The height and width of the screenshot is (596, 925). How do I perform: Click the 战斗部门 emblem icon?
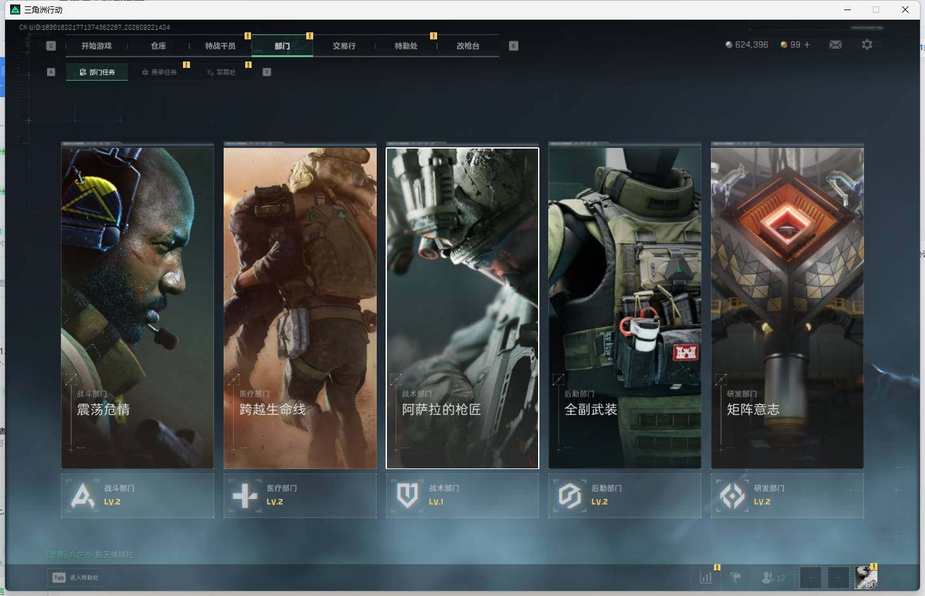(x=83, y=496)
